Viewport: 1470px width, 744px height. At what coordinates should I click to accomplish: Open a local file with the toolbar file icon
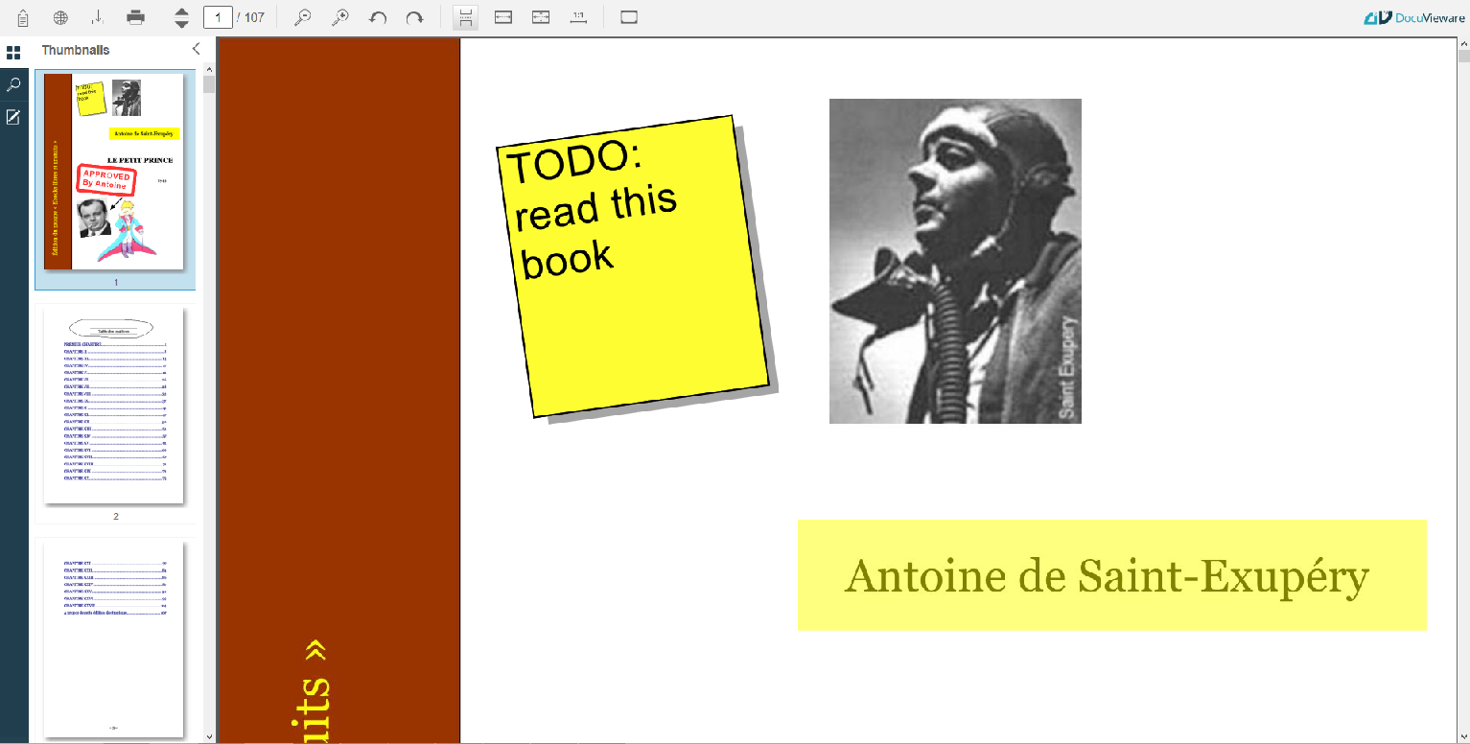pyautogui.click(x=23, y=17)
